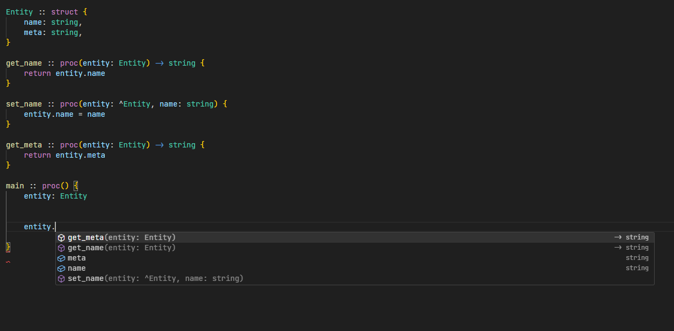Click the set_name proc definition identifier
674x331 pixels.
click(x=24, y=104)
